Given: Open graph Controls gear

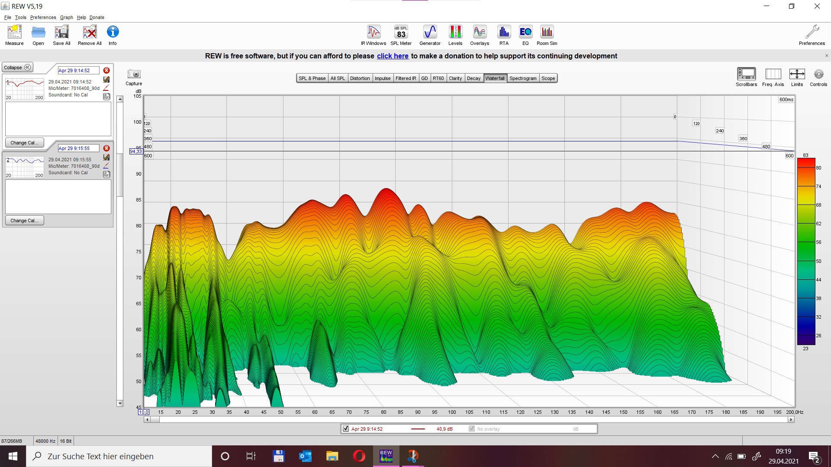Looking at the screenshot, I should click(818, 75).
